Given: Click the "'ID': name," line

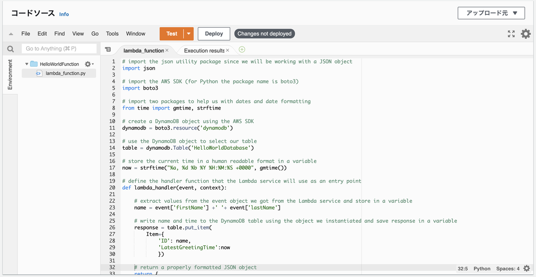Looking at the screenshot, I should pos(175,241).
